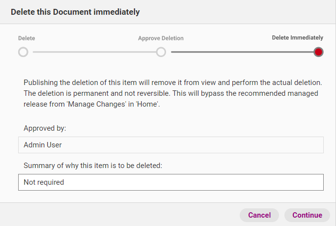Screen dimensions: 336x226
Task: Click the 'Approved by:' label
Action: click(45, 128)
